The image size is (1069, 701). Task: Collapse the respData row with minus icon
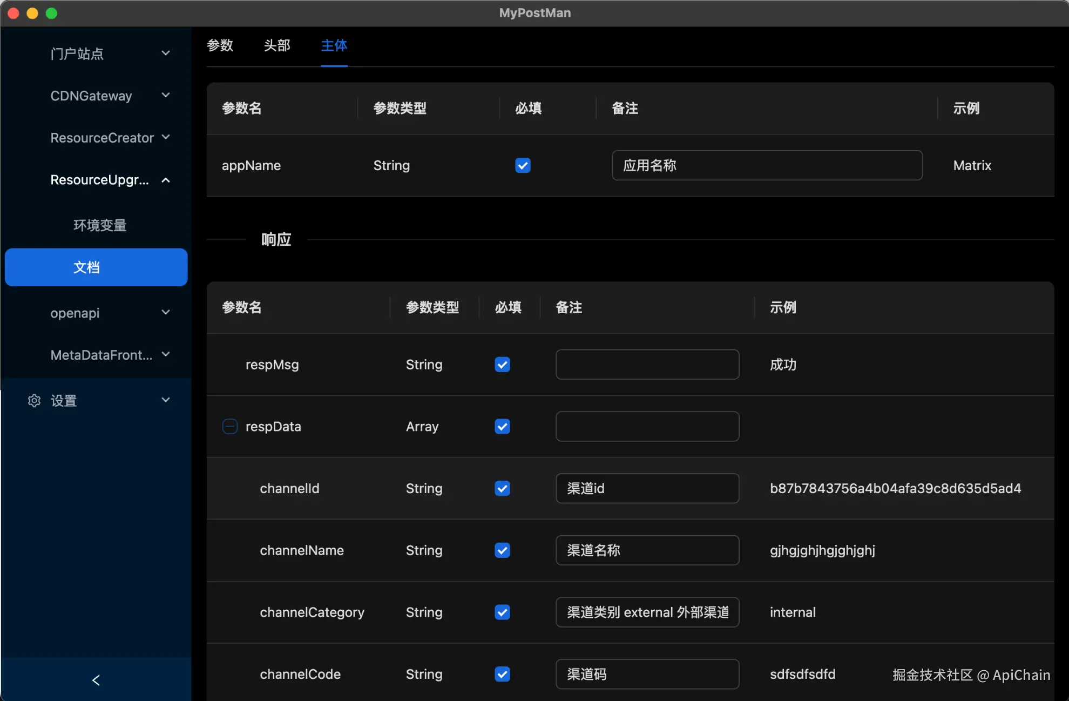click(x=230, y=427)
